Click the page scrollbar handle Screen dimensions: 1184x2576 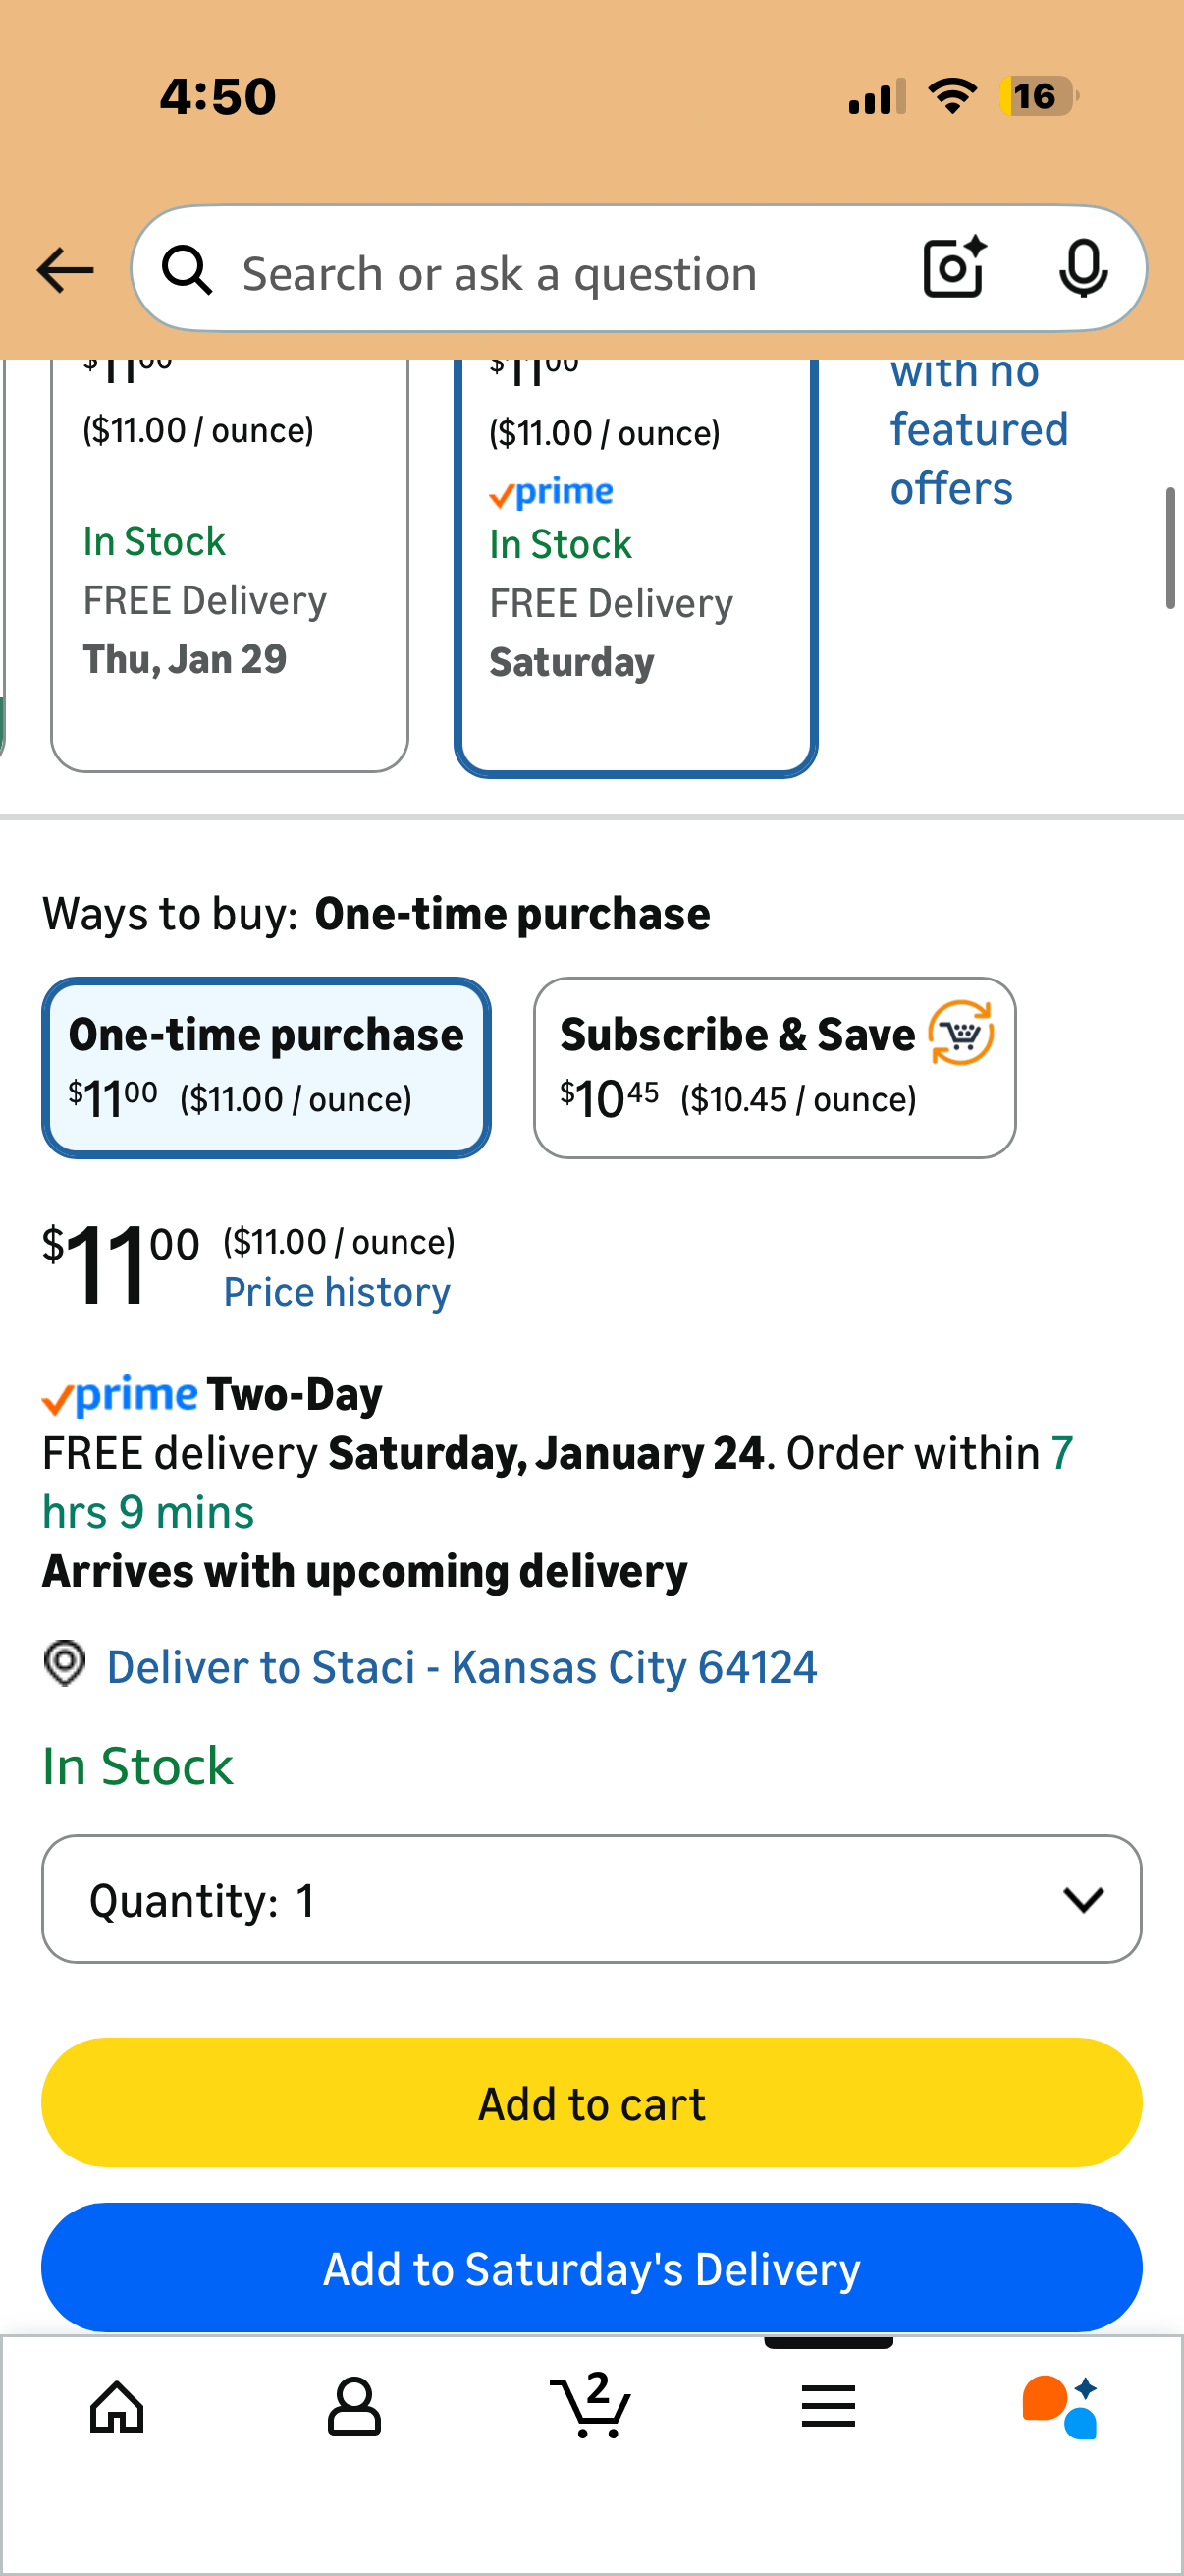(1169, 548)
